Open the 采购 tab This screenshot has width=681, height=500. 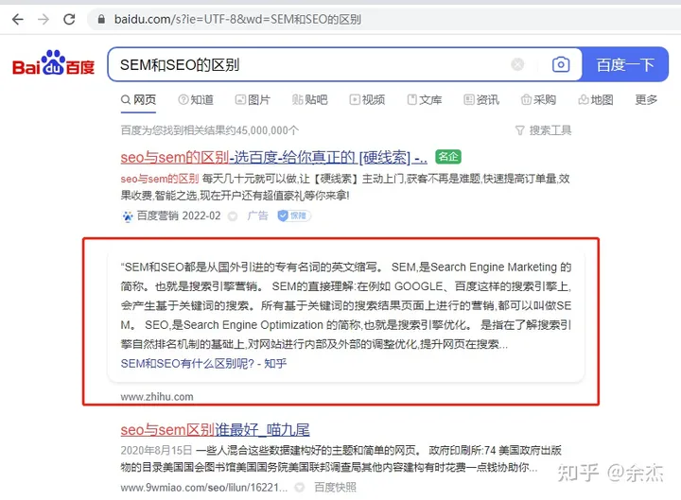538,100
